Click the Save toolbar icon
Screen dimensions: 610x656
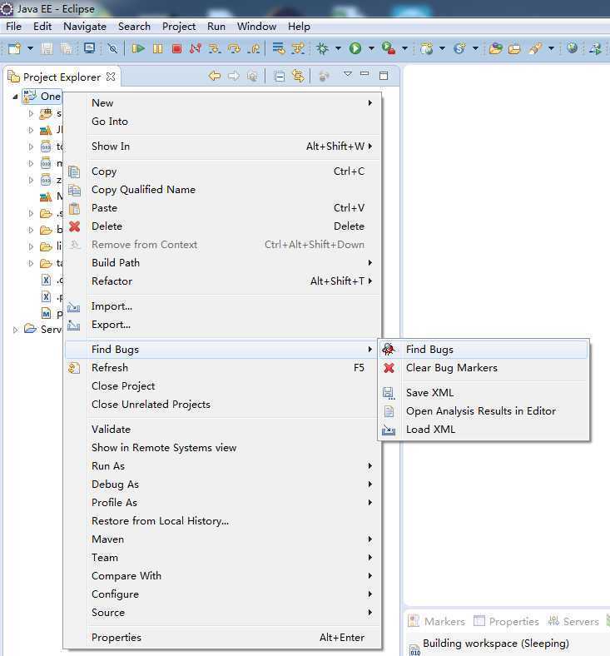[47, 49]
